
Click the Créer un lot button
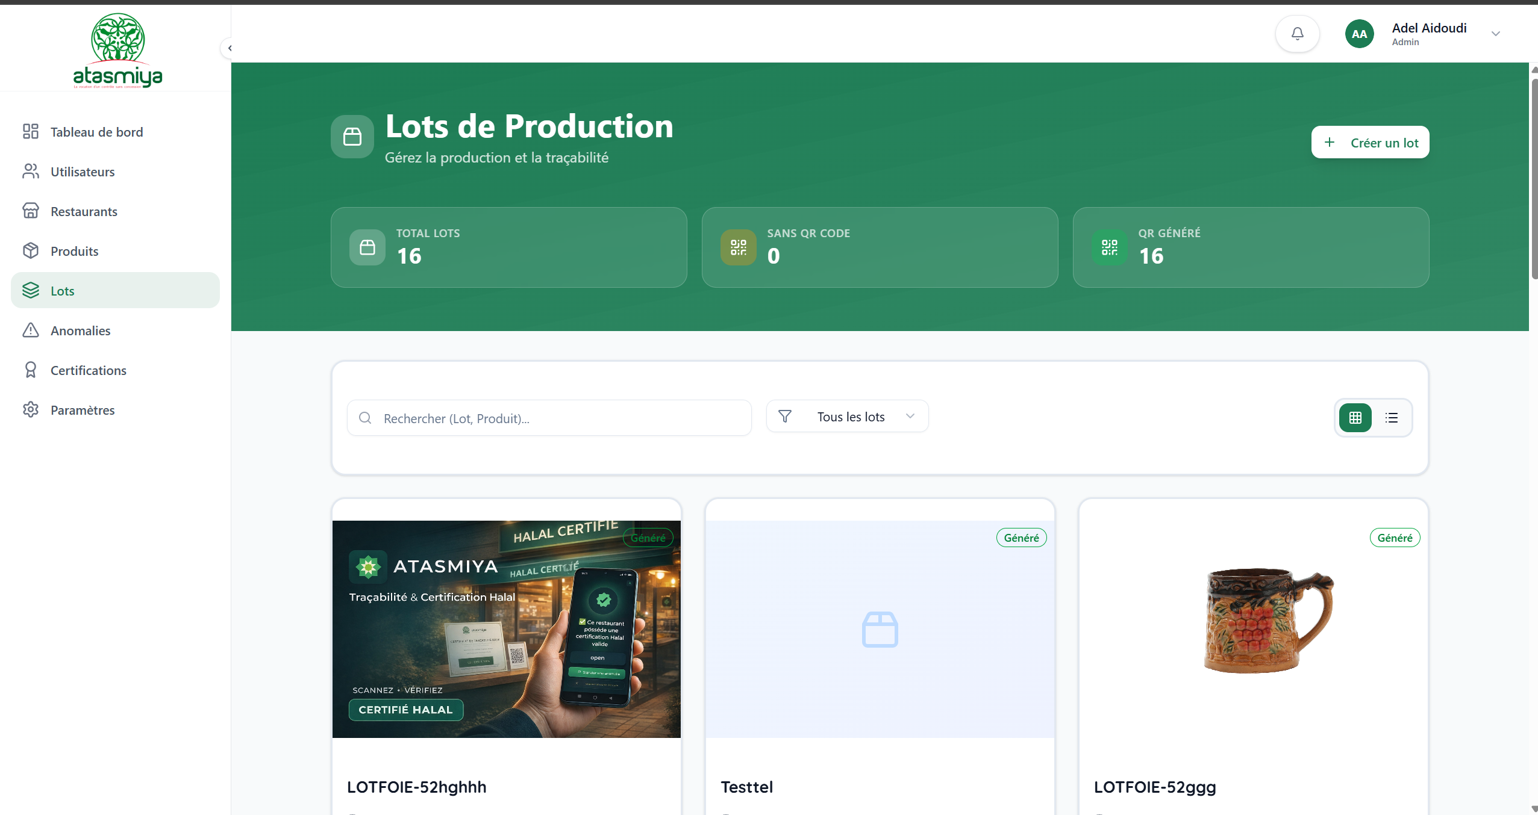(x=1370, y=143)
